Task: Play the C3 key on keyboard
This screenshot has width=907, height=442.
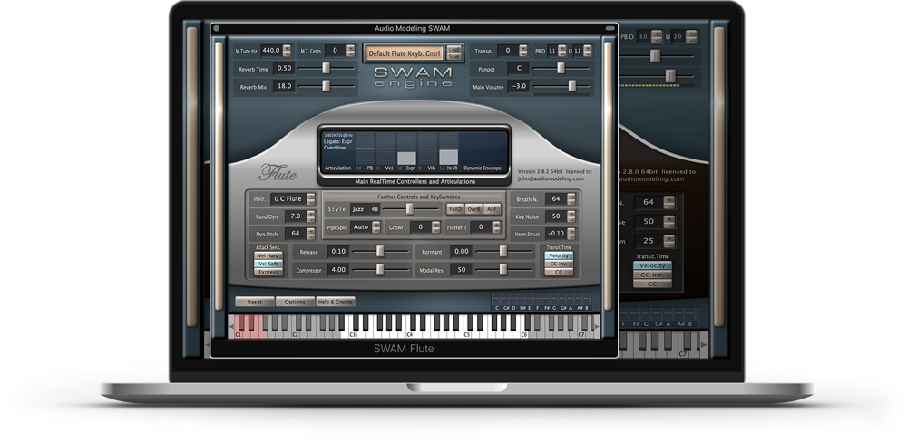Action: (x=352, y=333)
